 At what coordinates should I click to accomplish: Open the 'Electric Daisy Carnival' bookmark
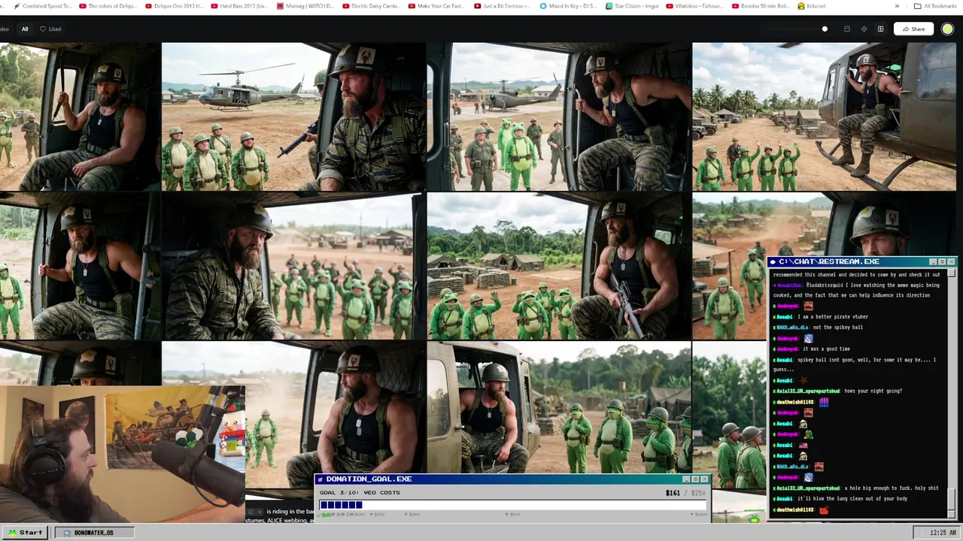click(x=371, y=6)
